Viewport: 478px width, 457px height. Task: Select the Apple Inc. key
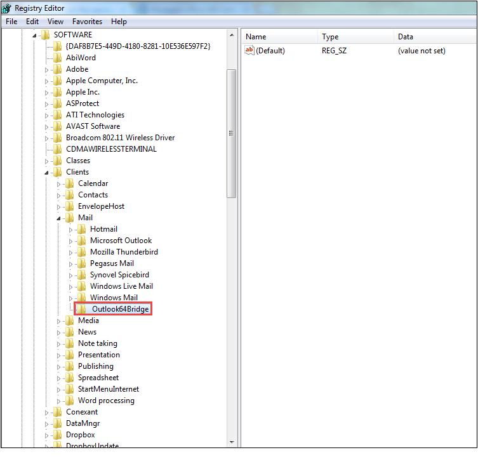point(83,92)
